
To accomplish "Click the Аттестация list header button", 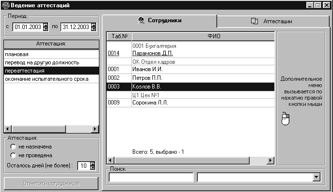I will [51, 44].
